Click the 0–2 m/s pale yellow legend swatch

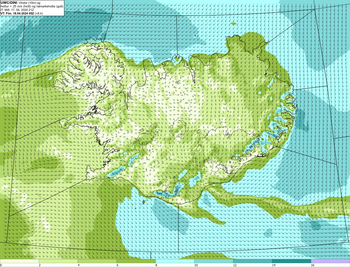point(19,261)
